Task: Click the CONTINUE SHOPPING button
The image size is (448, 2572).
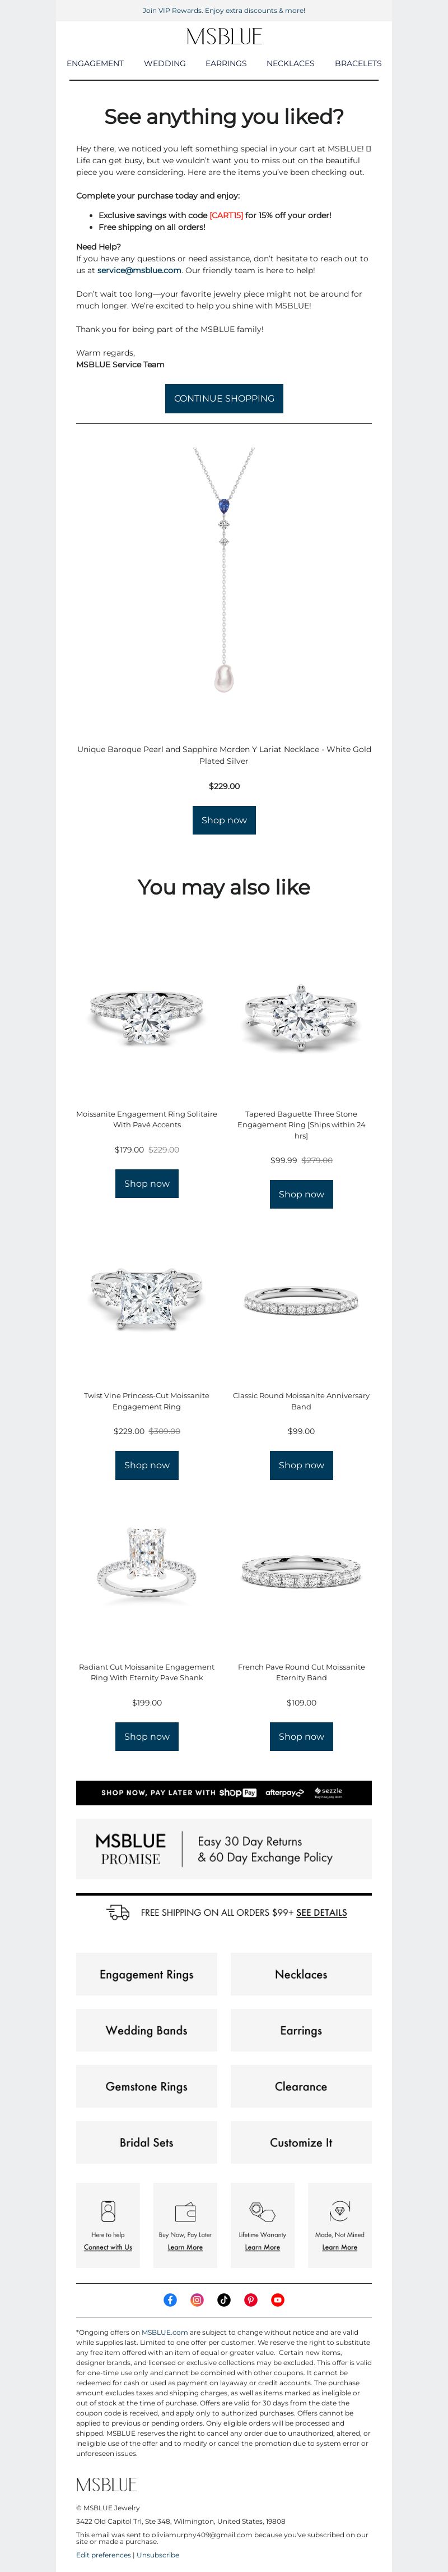Action: click(x=225, y=398)
